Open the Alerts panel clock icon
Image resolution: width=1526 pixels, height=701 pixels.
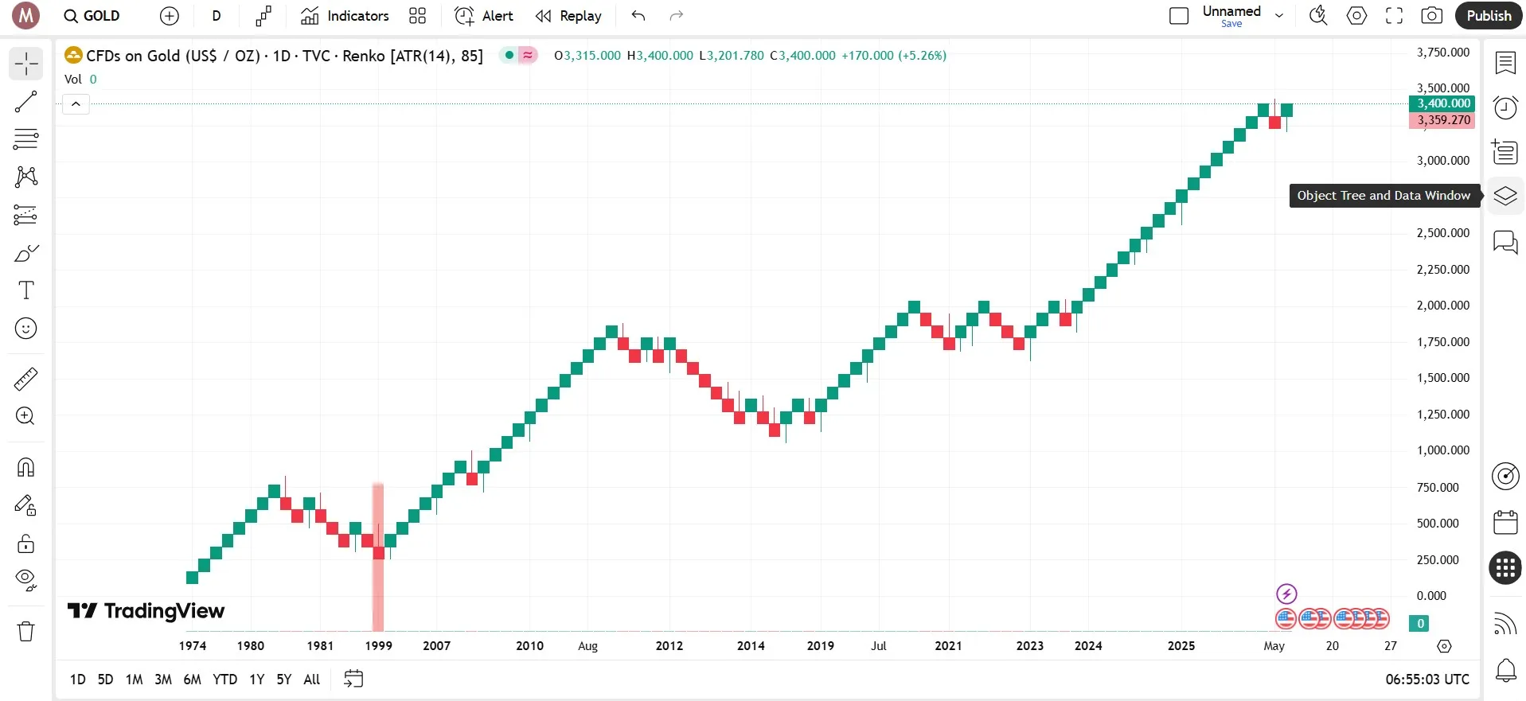[1505, 107]
